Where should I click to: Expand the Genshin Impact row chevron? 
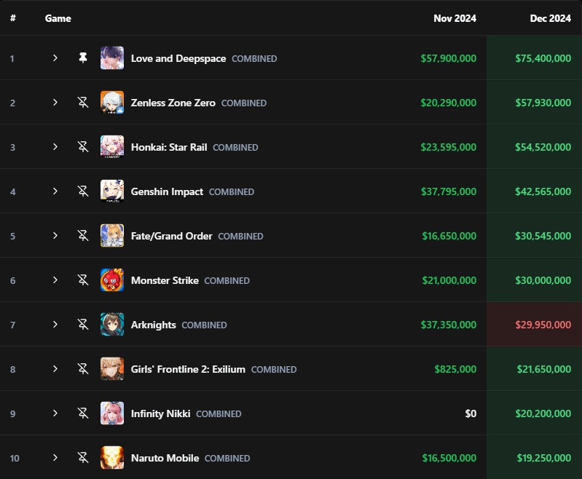[55, 191]
